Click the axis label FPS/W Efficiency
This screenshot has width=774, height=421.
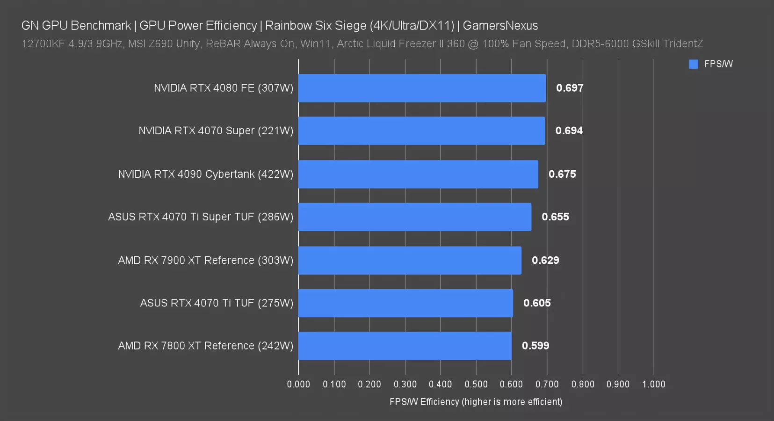coord(476,402)
